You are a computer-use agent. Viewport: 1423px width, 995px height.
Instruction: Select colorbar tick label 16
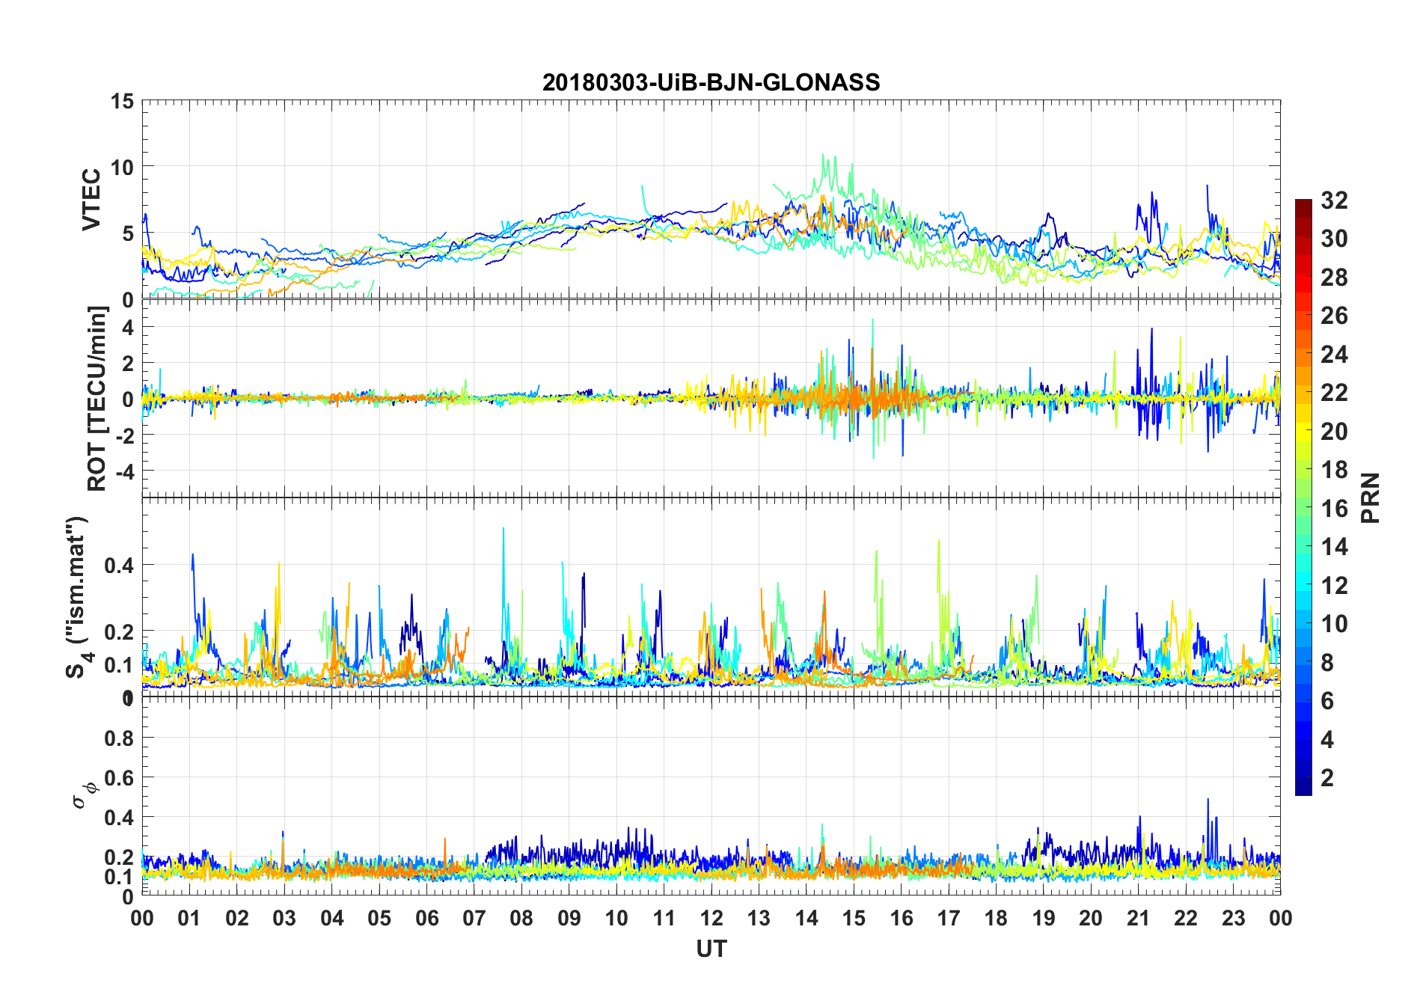click(x=1334, y=509)
